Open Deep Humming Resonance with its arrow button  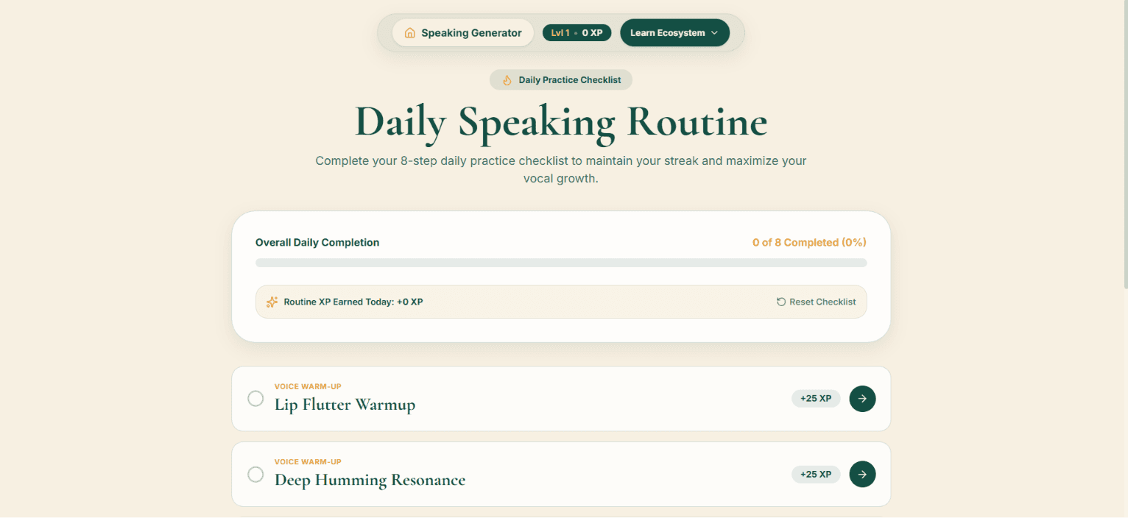click(862, 474)
